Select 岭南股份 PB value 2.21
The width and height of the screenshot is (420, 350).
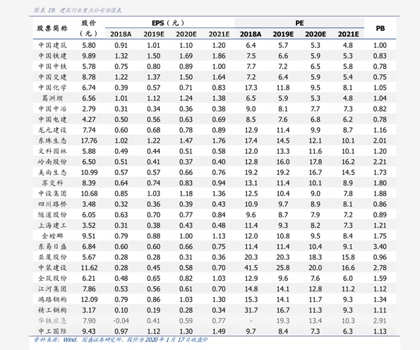pos(380,162)
